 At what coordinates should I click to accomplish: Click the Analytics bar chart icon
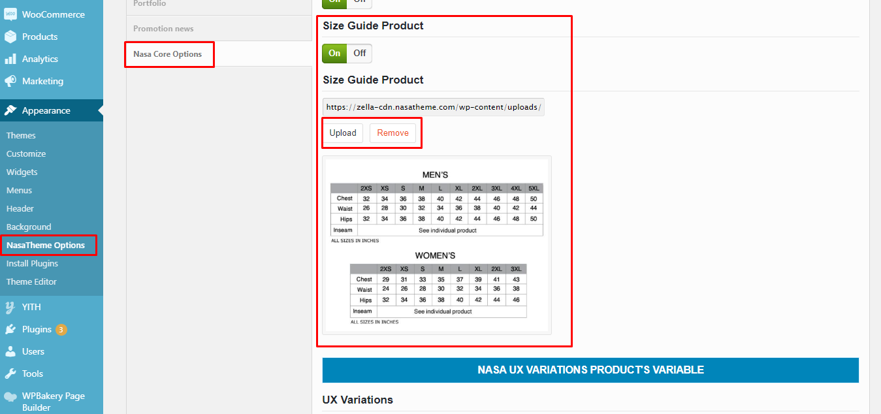point(10,59)
